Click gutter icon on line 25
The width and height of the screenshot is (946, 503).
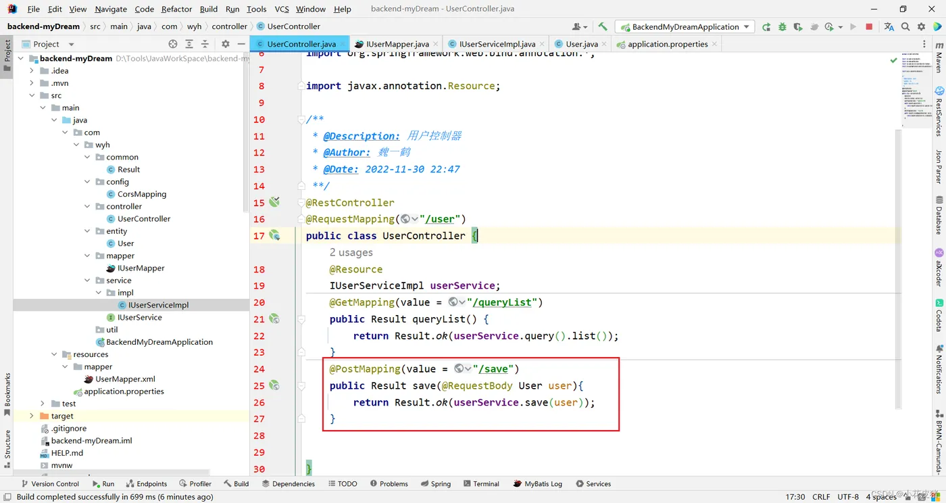tap(274, 385)
